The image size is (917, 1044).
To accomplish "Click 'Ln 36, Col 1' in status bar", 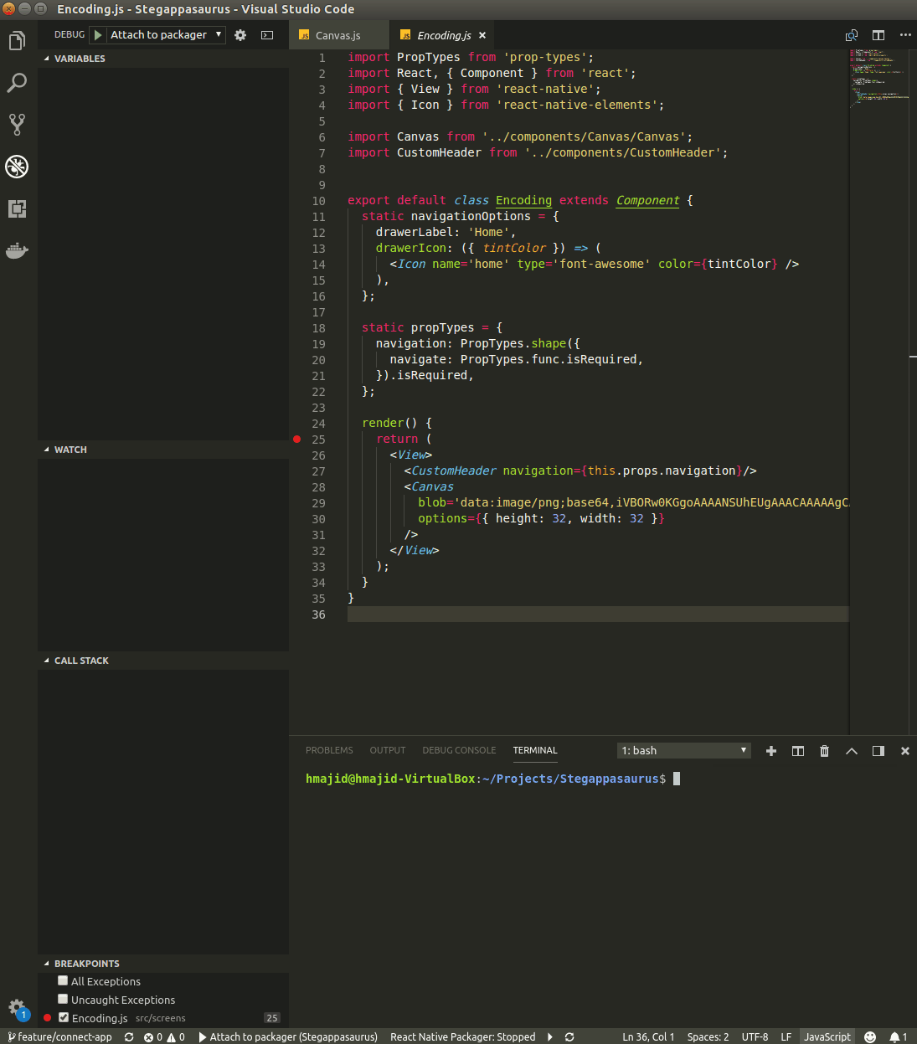I will (648, 1036).
